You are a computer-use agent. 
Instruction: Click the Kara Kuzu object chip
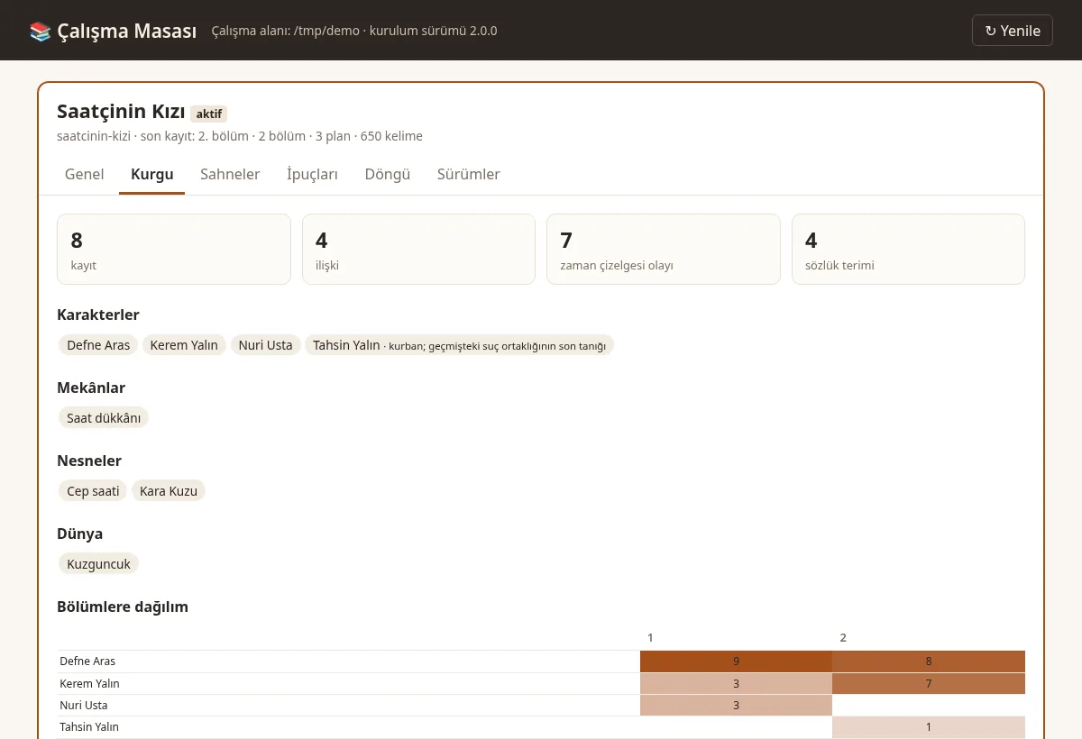point(169,491)
